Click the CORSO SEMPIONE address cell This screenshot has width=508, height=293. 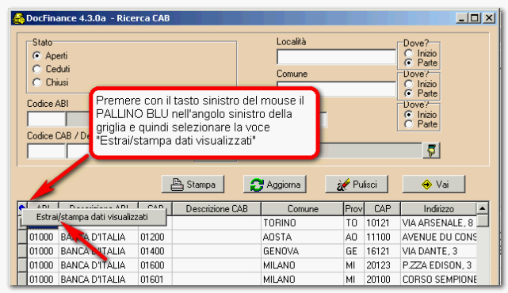439,279
